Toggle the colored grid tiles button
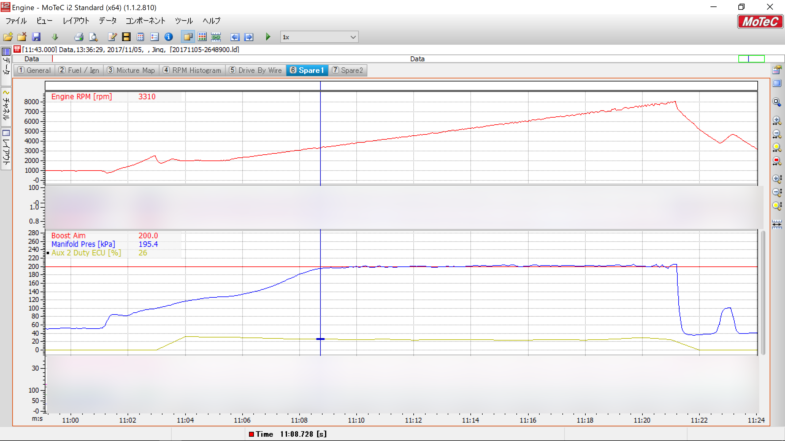This screenshot has height=441, width=785. coord(202,37)
